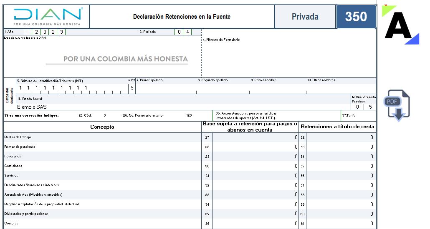This screenshot has width=430, height=229.
Task: Select the Compras row label
Action: (11, 223)
